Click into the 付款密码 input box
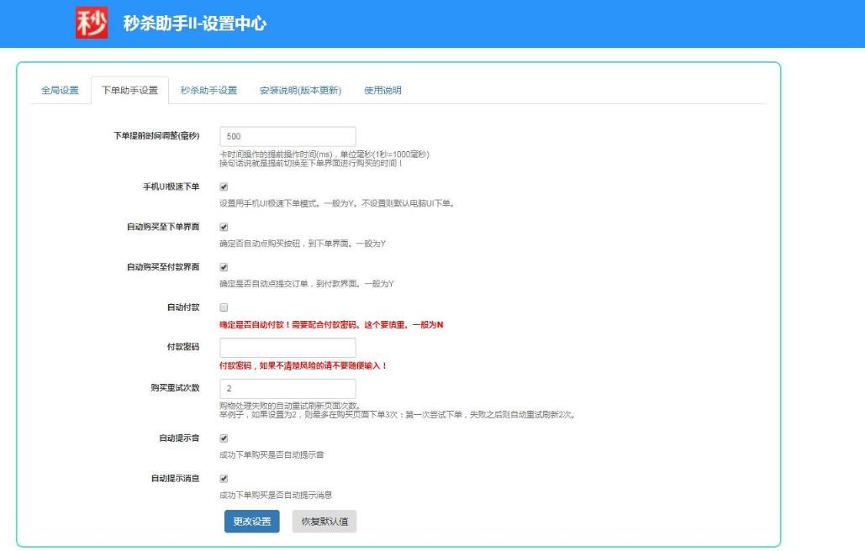Viewport: 865px width, 551px height. pos(287,348)
